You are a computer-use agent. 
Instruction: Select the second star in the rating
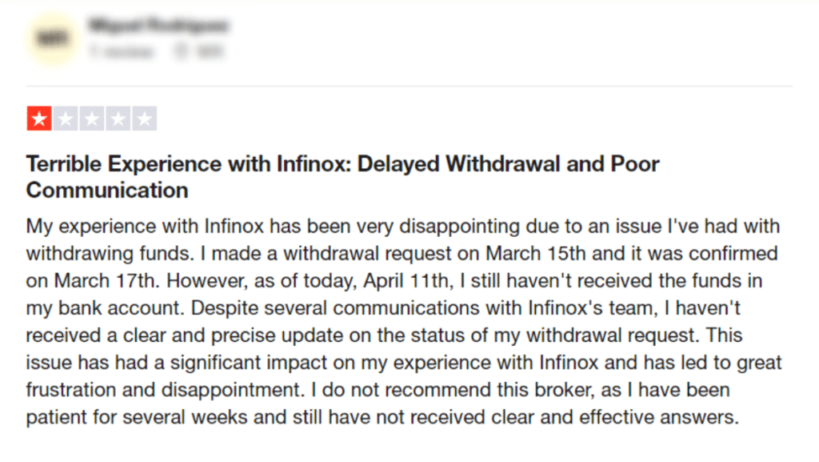pyautogui.click(x=65, y=117)
